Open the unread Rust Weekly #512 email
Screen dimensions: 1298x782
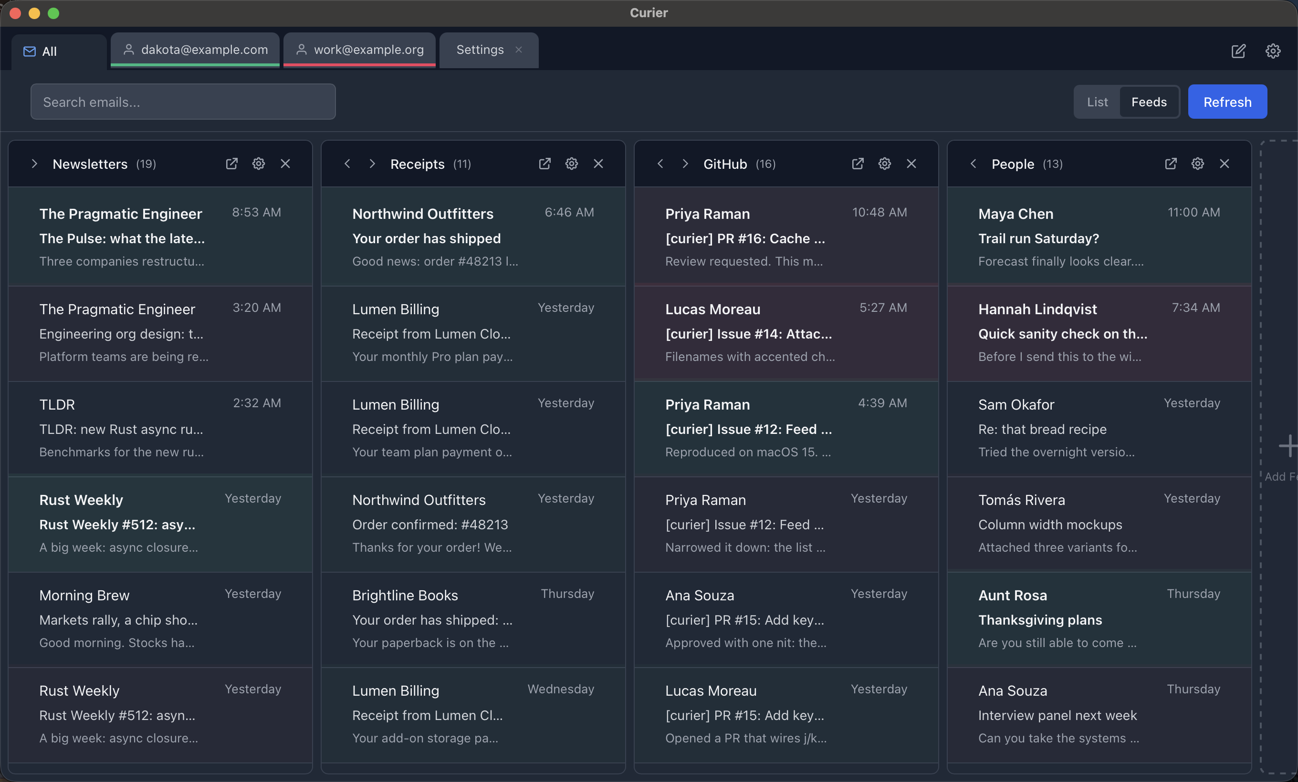[160, 524]
